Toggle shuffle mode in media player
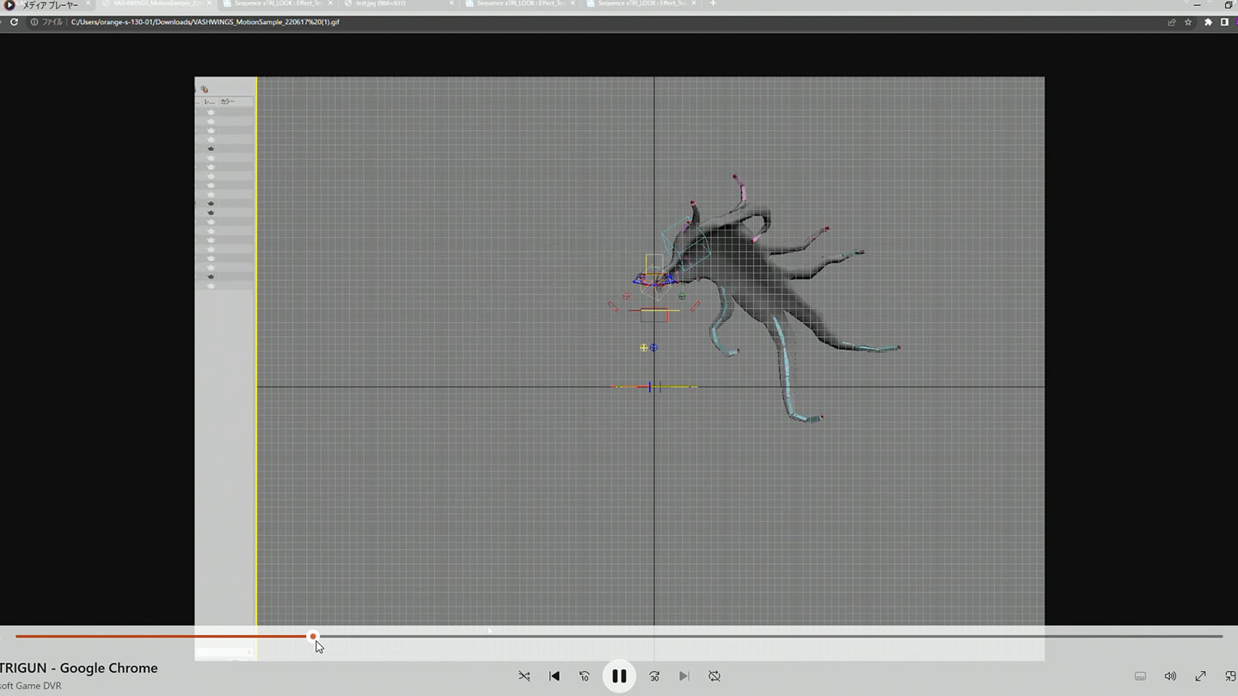 [524, 676]
